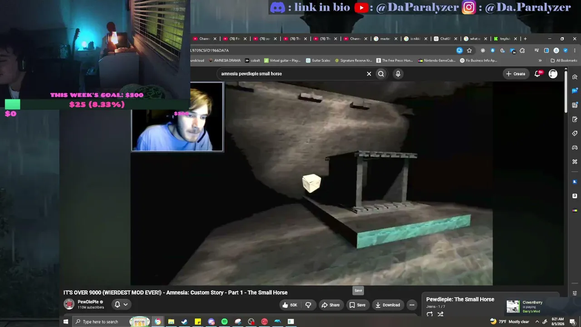Show hidden system tray icons

[537, 322]
